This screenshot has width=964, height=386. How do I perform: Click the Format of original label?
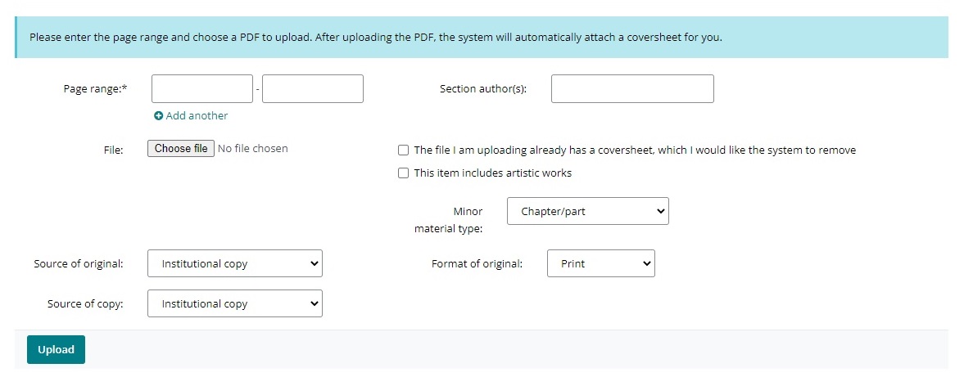click(477, 264)
